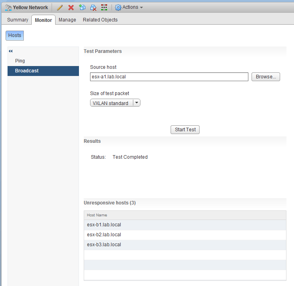Click the red X remove icon
The image size is (294, 286).
point(71,8)
